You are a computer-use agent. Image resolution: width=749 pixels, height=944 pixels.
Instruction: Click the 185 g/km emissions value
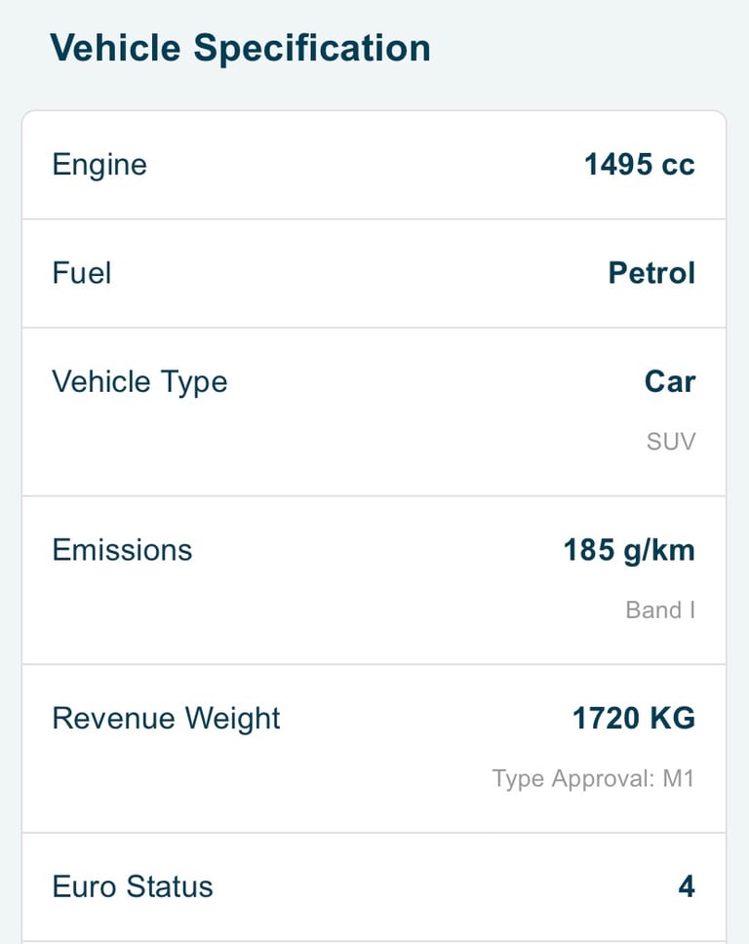coord(629,550)
